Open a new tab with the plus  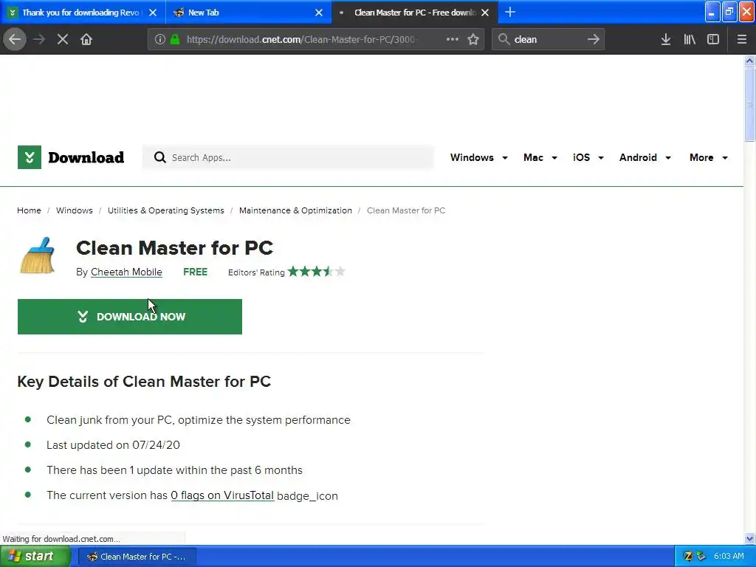510,12
